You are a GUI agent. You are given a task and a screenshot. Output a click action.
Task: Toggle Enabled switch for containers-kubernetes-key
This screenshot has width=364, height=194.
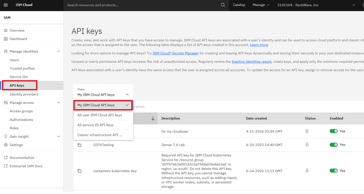pyautogui.click(x=334, y=171)
